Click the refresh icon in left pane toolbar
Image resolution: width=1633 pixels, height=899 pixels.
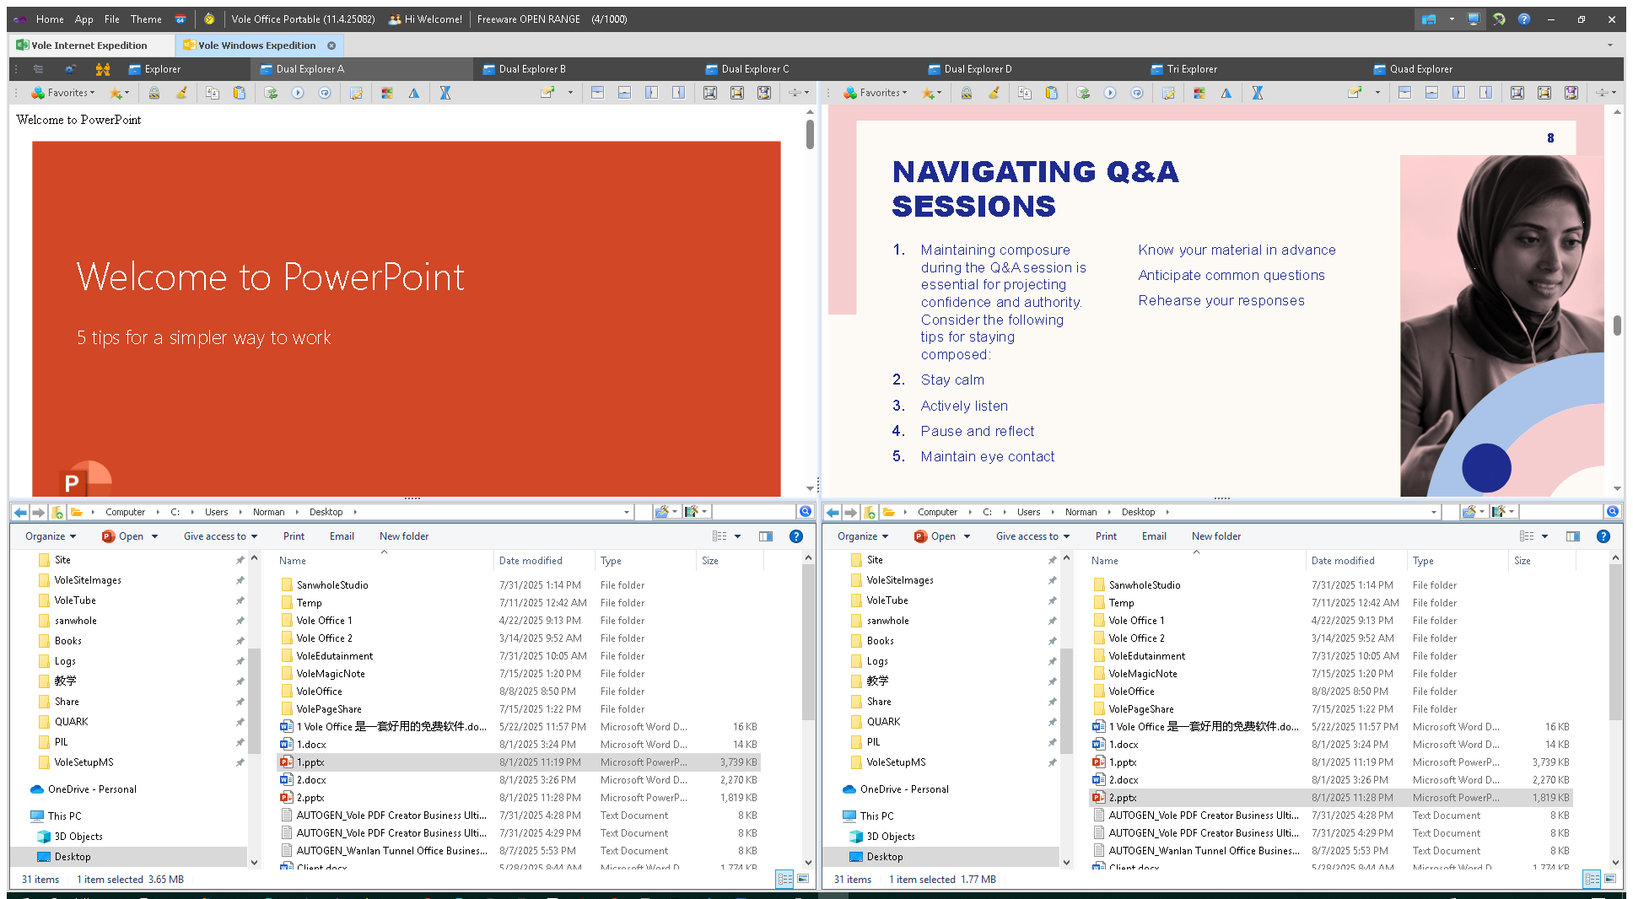point(271,93)
